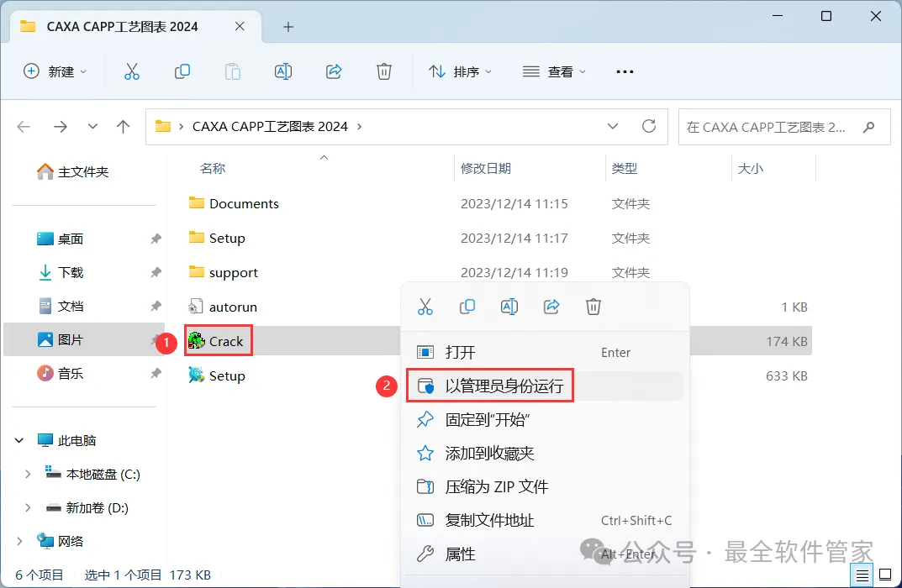Choose 属性 in the context menu
This screenshot has width=902, height=588.
pos(545,554)
